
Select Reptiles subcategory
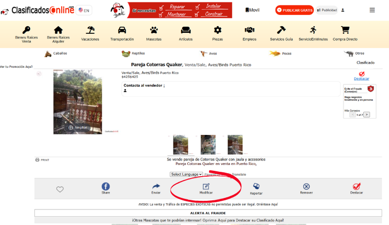point(133,53)
